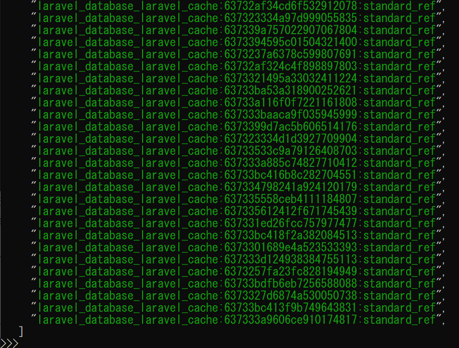Click the key containing 637333baaca9f035945999

pos(236,115)
